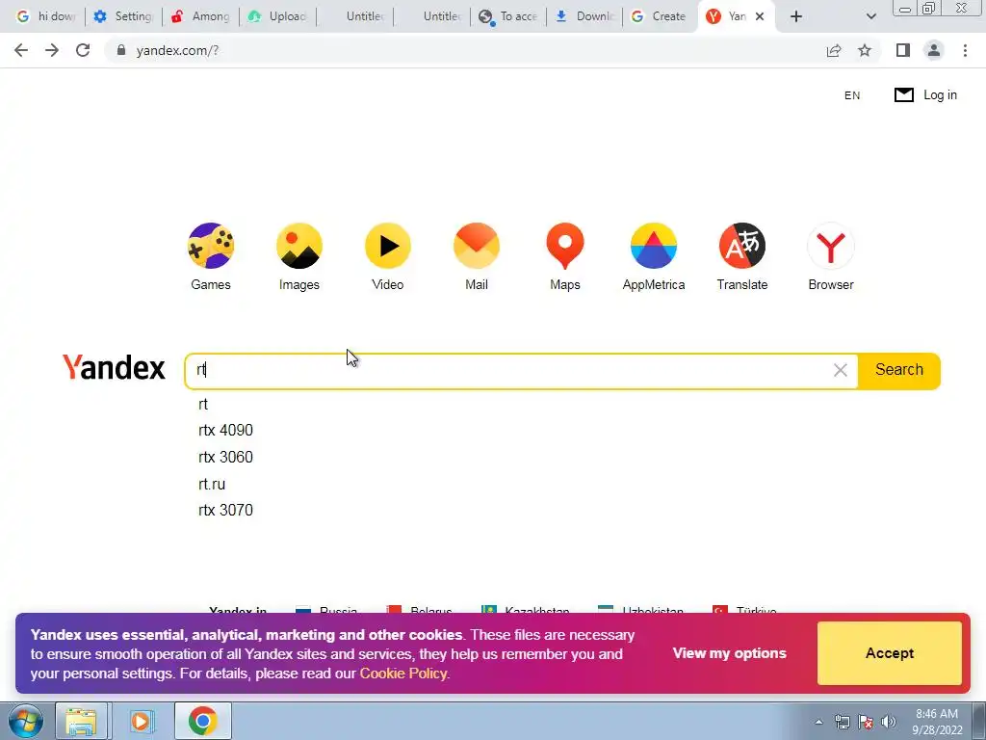Select the 'rt.ru' suggestion
Image resolution: width=986 pixels, height=740 pixels.
(x=212, y=484)
